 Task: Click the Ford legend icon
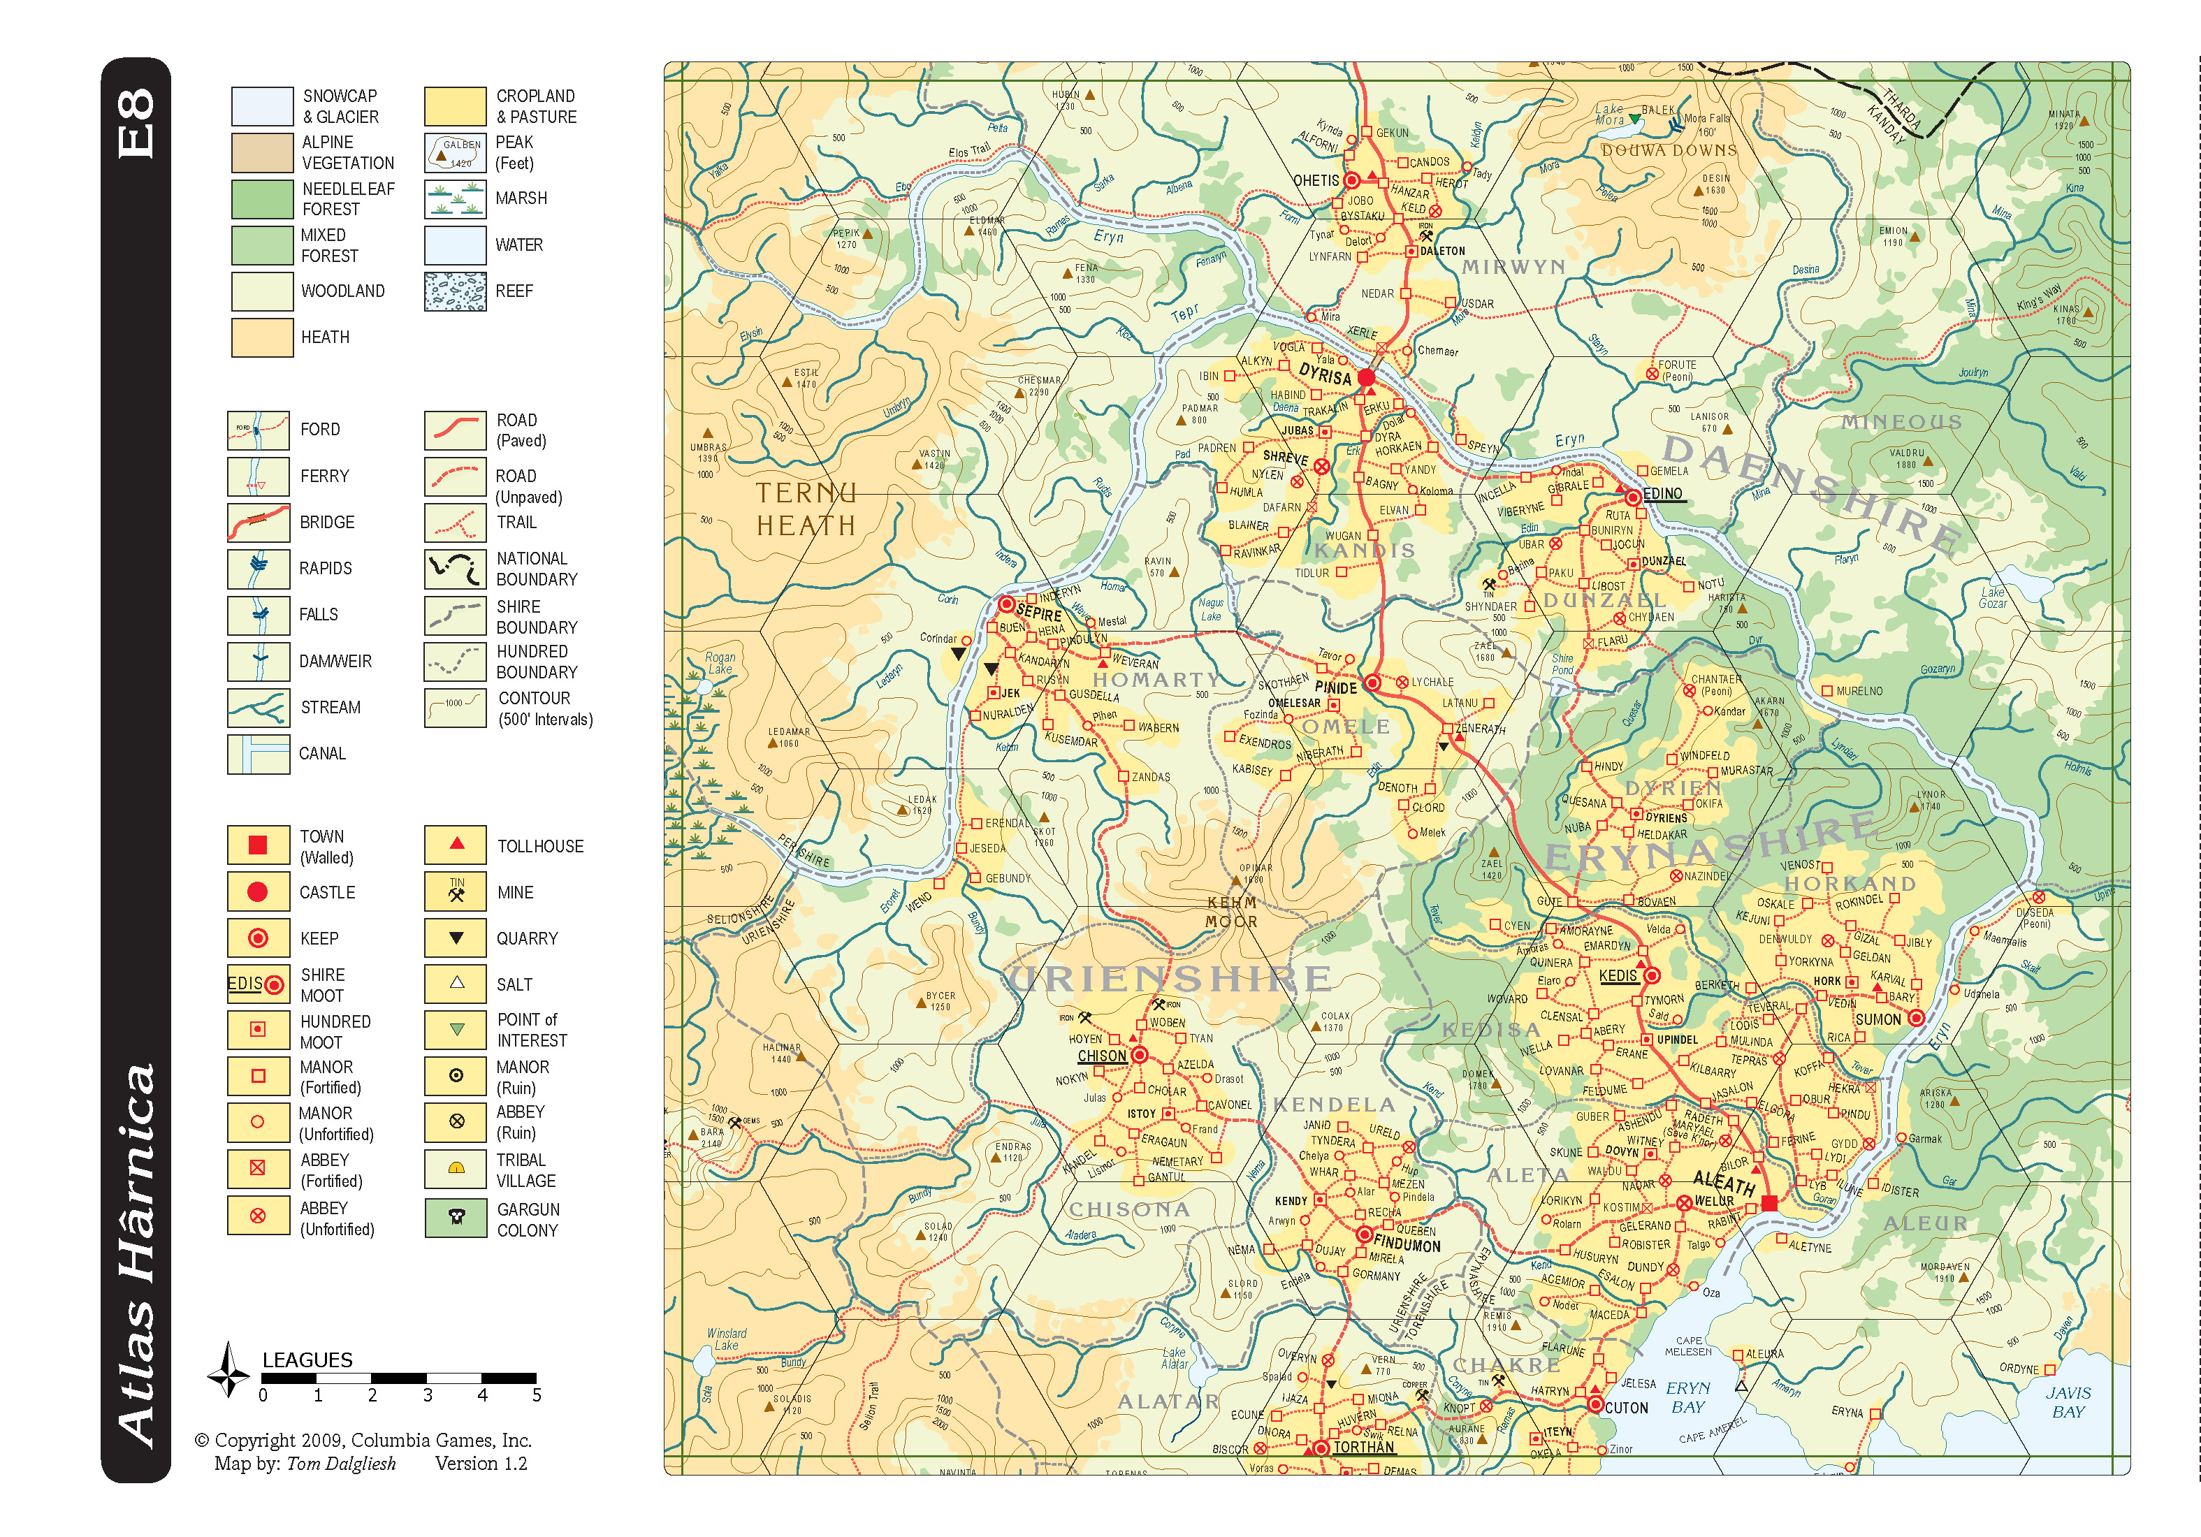pyautogui.click(x=258, y=430)
